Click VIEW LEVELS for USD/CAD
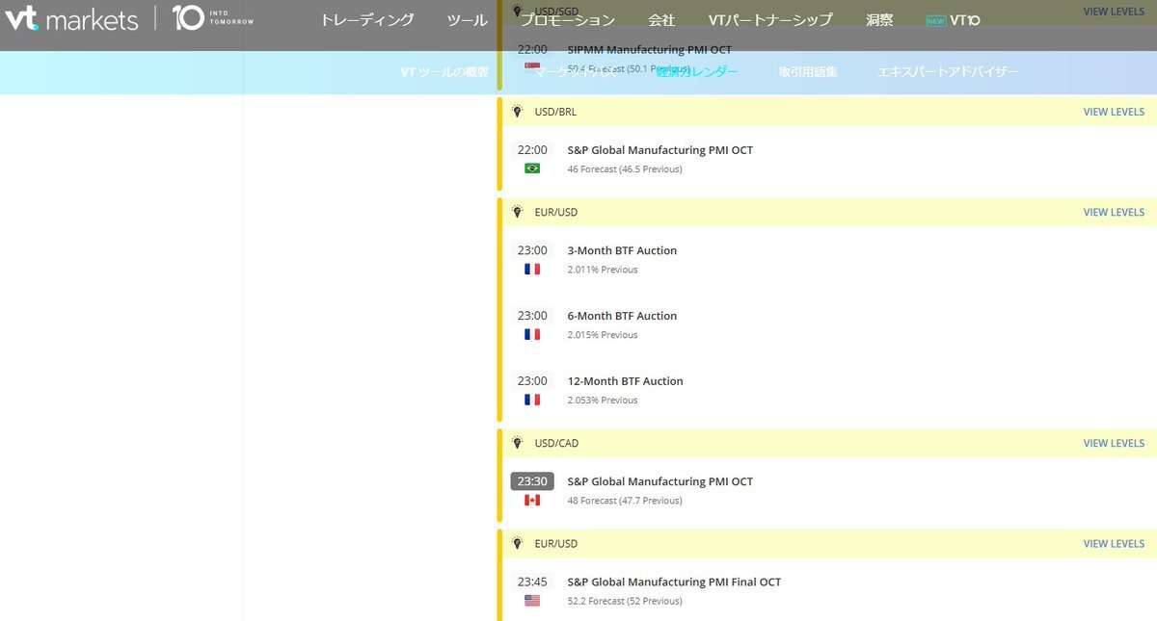 pos(1114,443)
